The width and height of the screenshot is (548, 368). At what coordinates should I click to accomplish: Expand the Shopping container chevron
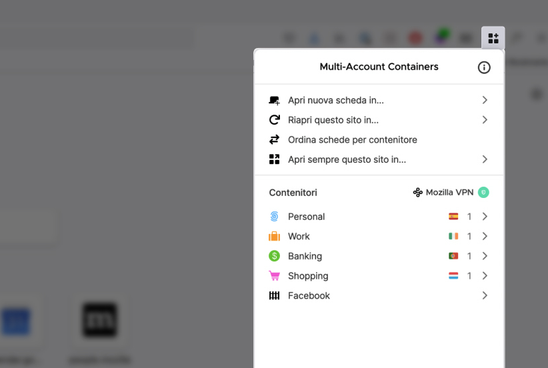485,276
